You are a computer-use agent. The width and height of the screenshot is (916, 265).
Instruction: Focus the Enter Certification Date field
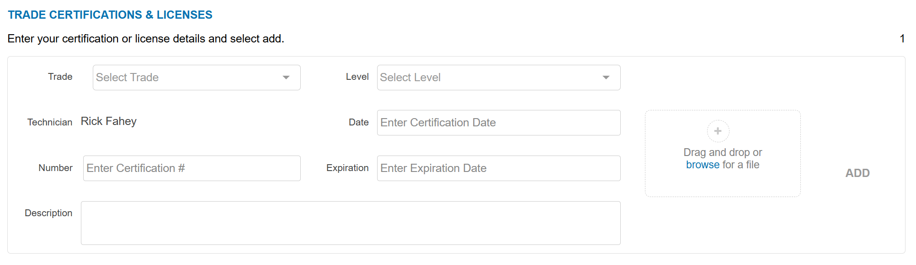[498, 123]
